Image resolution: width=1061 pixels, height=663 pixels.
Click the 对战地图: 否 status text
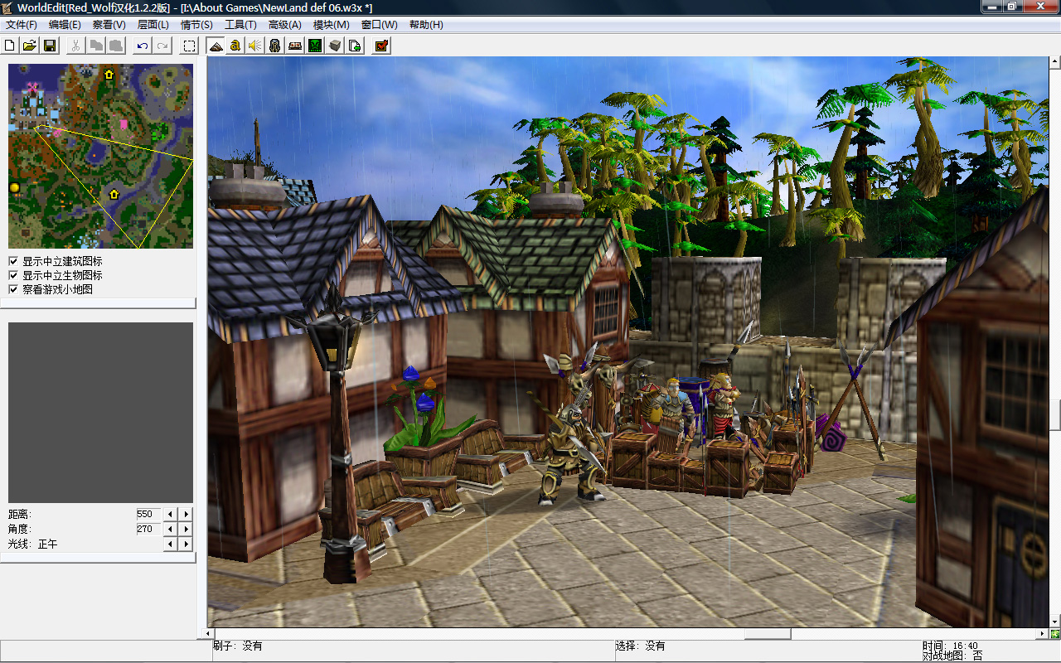coord(953,656)
